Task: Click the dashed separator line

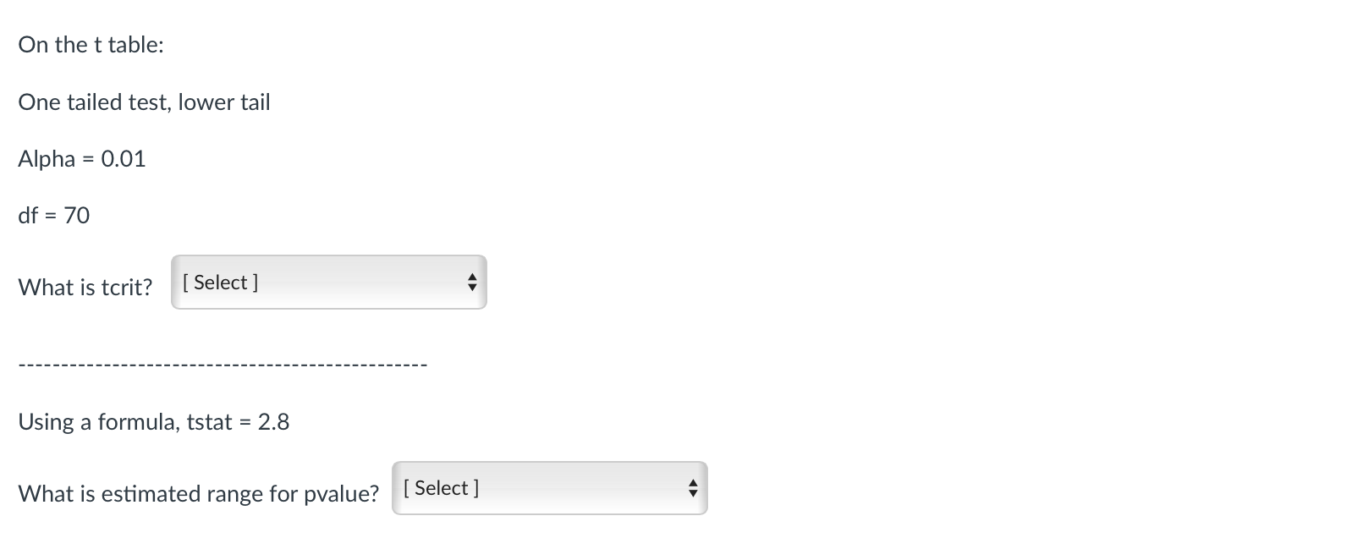Action: coord(223,365)
